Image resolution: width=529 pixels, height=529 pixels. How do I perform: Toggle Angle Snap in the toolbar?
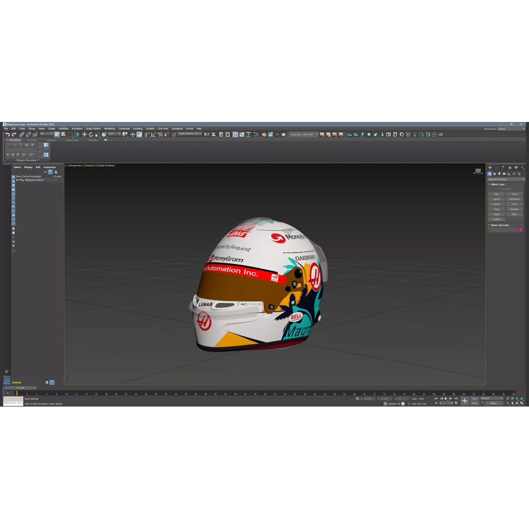(152, 133)
